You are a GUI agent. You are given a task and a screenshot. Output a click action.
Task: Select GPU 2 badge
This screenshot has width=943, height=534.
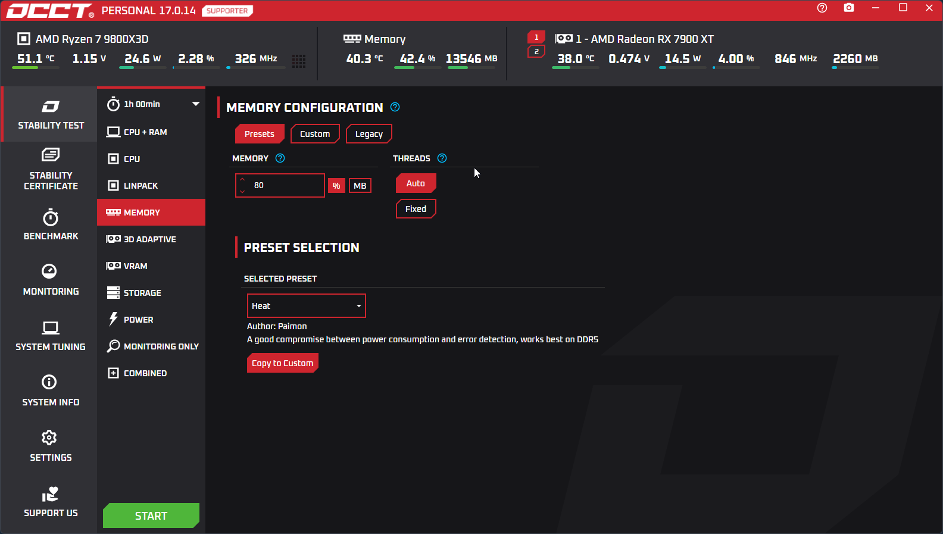click(x=536, y=52)
